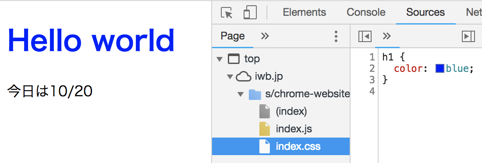Hide the navigator pane icon
Screen dimensions: 482x163
[365, 36]
